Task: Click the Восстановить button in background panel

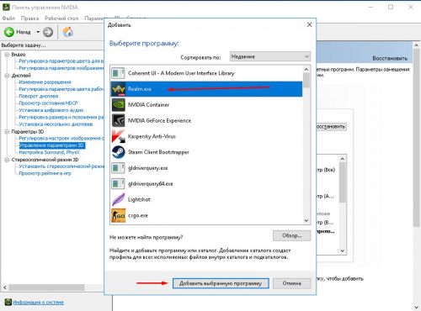Action: (x=331, y=127)
